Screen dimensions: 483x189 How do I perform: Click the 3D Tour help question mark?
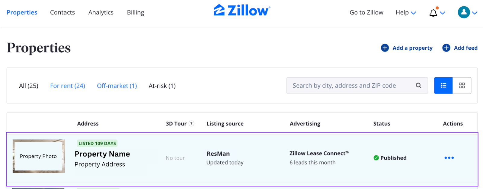click(191, 123)
